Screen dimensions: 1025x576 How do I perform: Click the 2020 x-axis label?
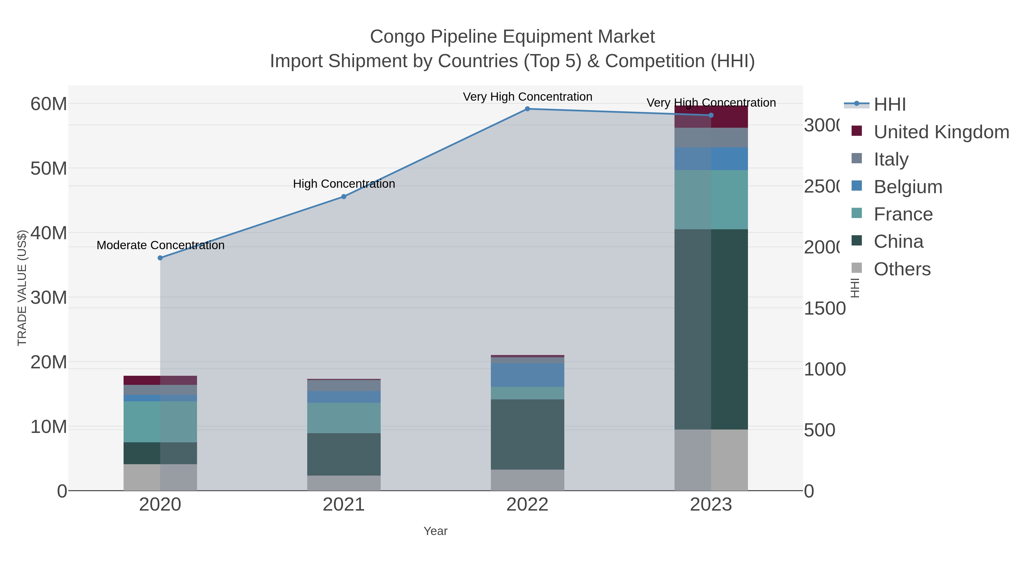point(160,505)
